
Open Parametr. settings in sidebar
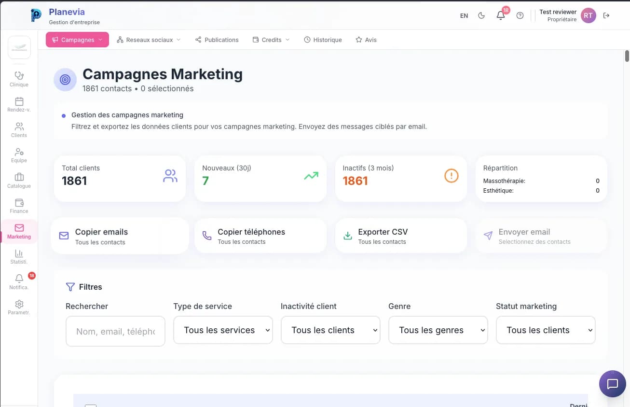point(19,307)
